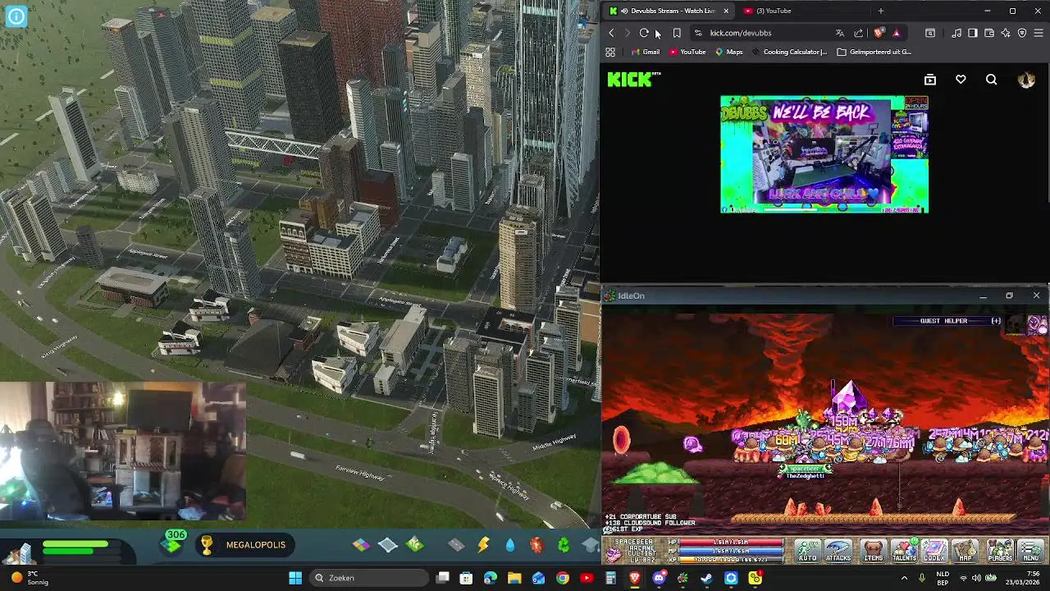Open a new browser tab
The width and height of the screenshot is (1050, 591).
click(881, 11)
